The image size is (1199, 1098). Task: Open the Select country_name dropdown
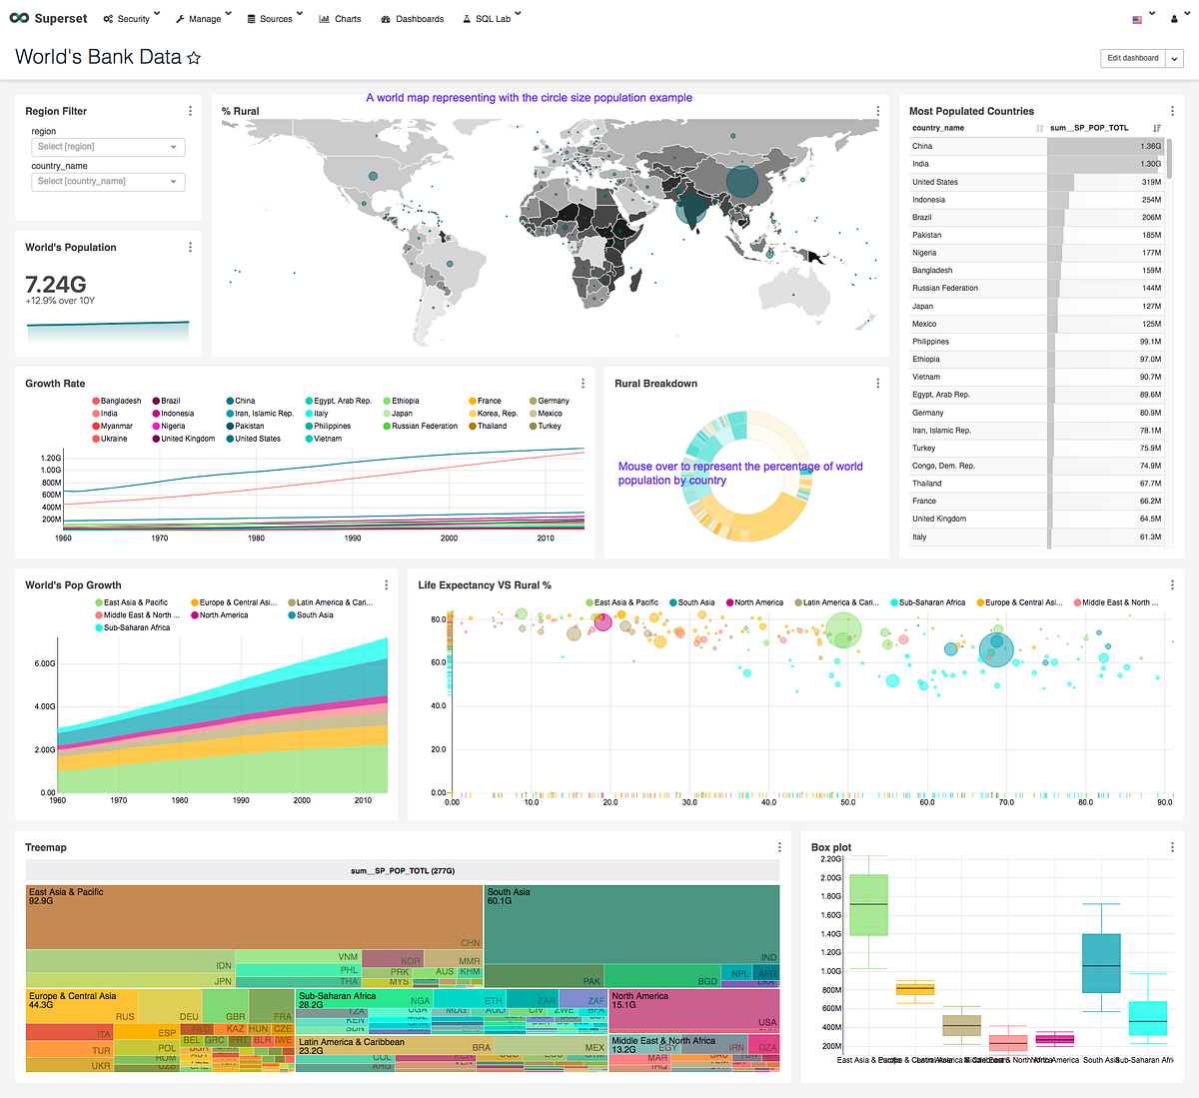pos(107,181)
